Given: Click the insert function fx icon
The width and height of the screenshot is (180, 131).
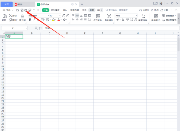Looking at the screenshot, I should [x=40, y=28].
